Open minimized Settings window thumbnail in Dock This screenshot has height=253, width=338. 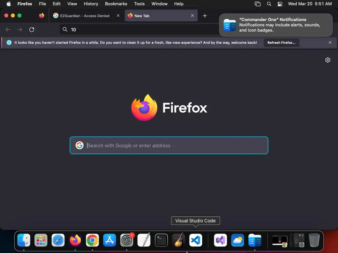point(297,240)
